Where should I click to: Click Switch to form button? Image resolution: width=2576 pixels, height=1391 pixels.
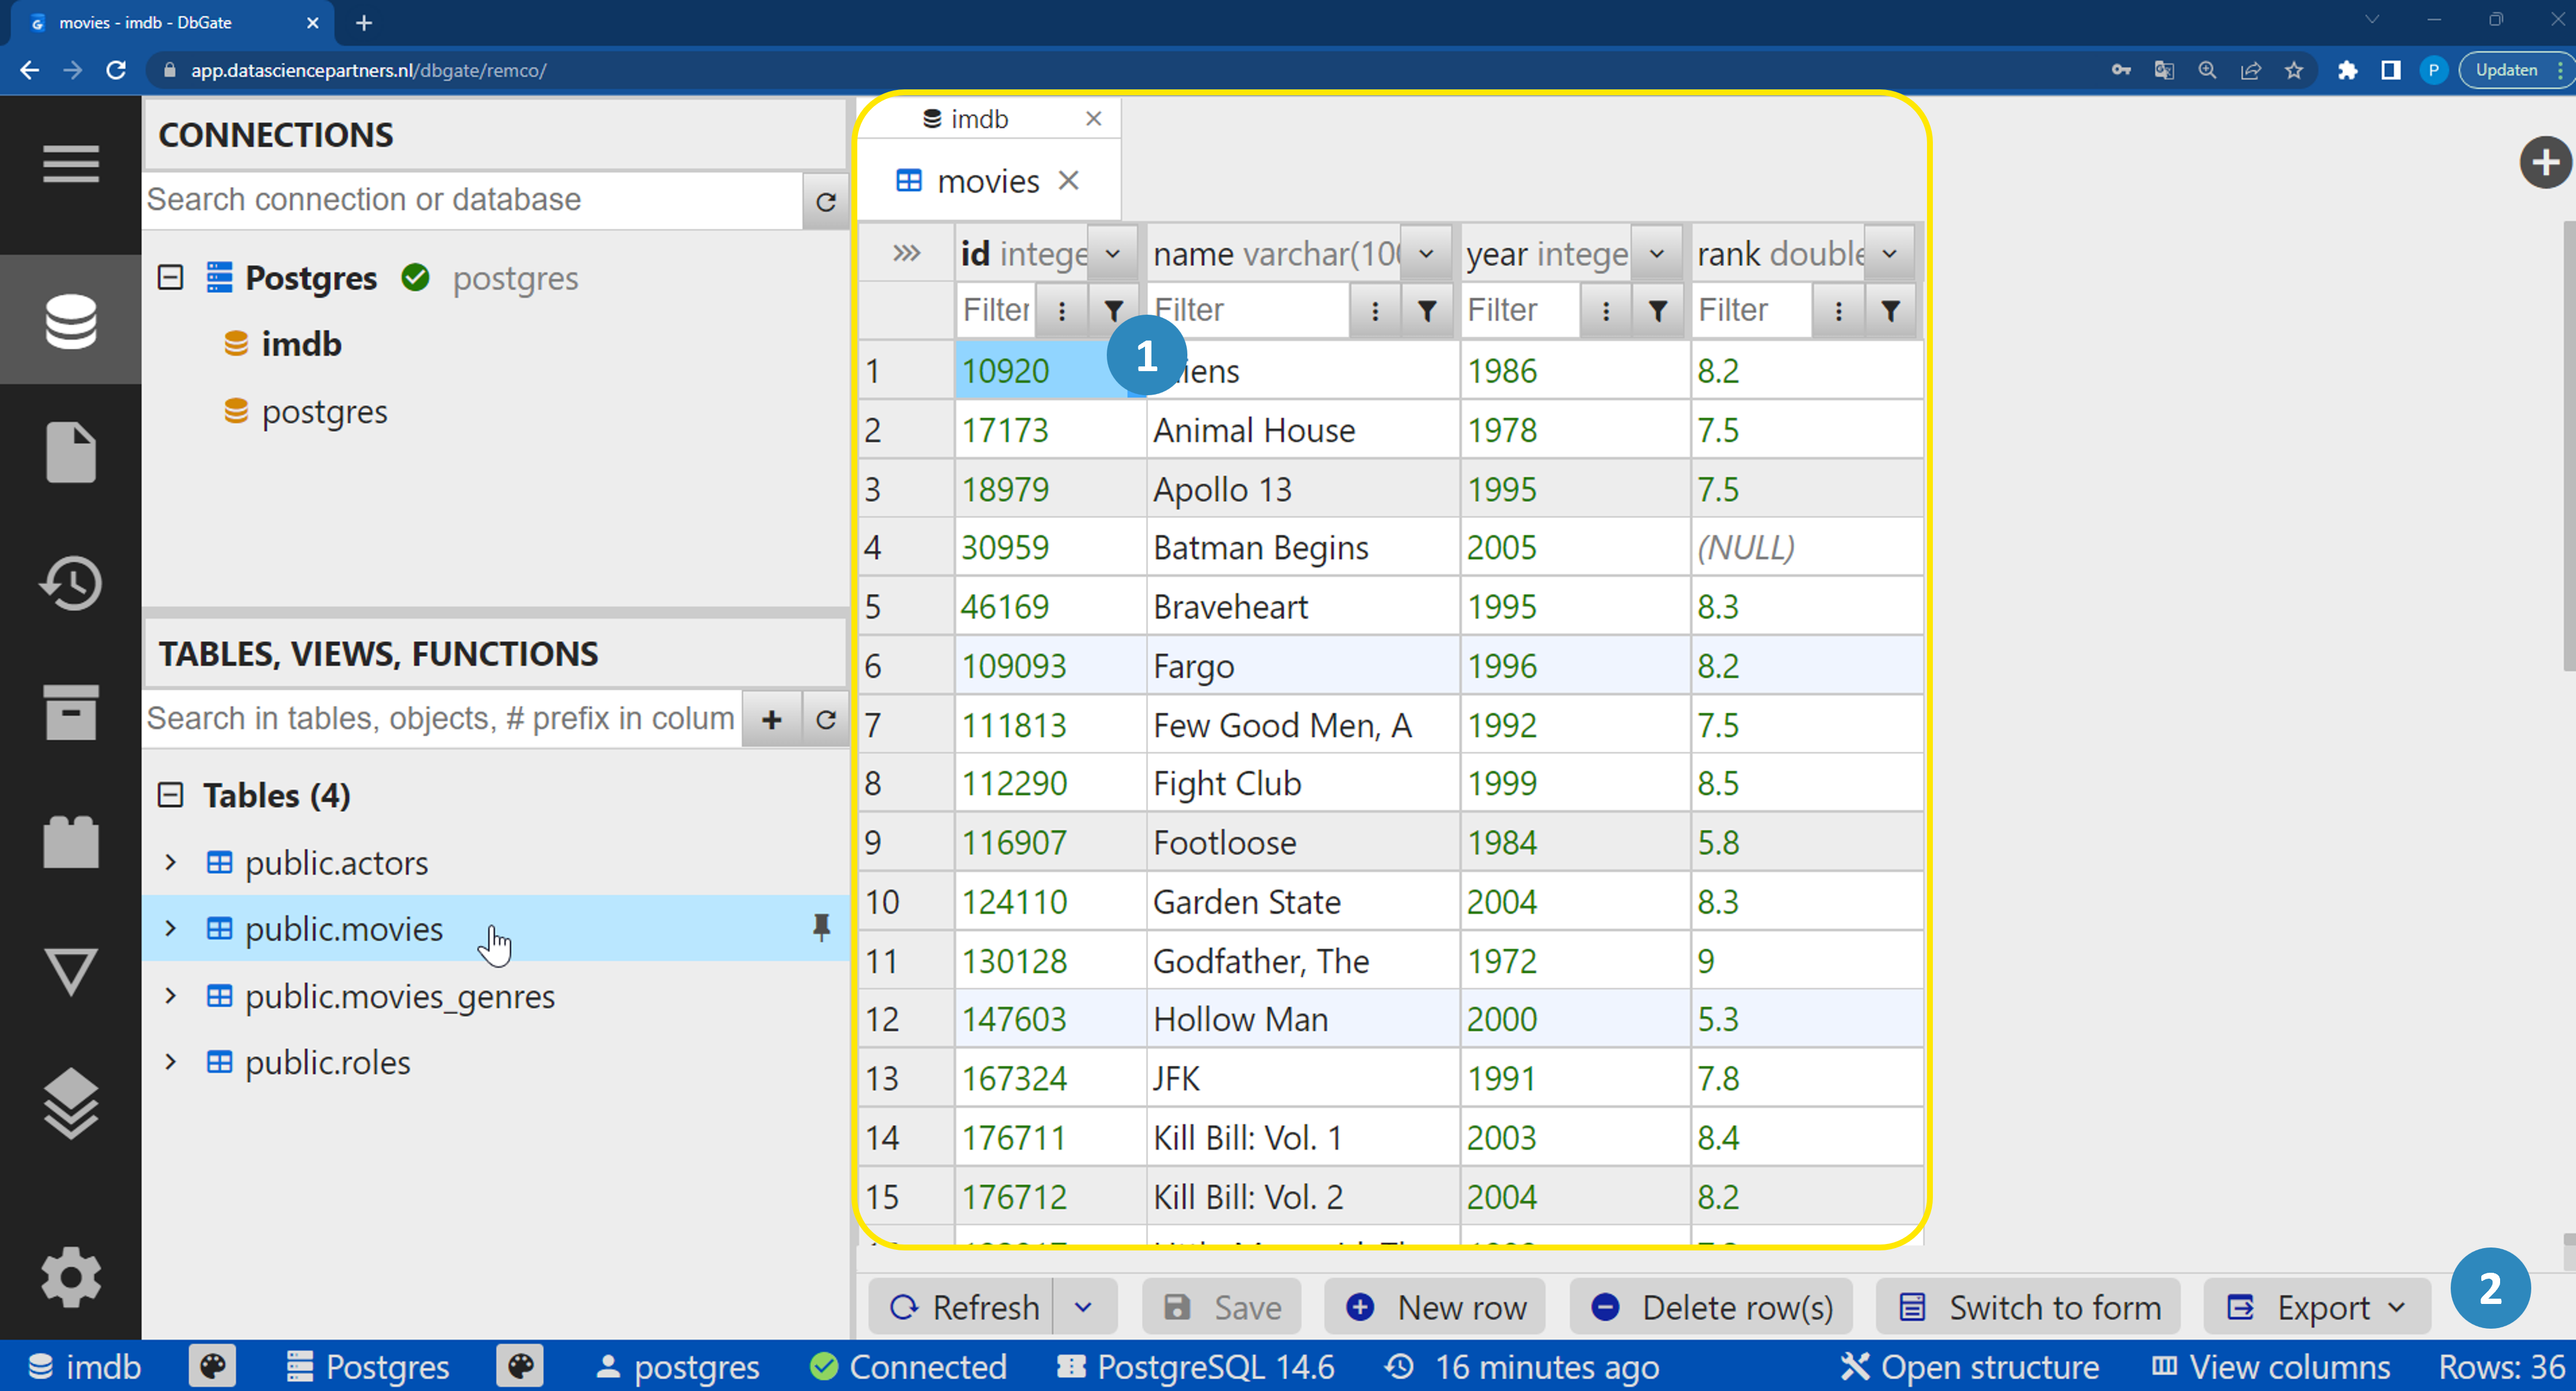pos(2029,1306)
